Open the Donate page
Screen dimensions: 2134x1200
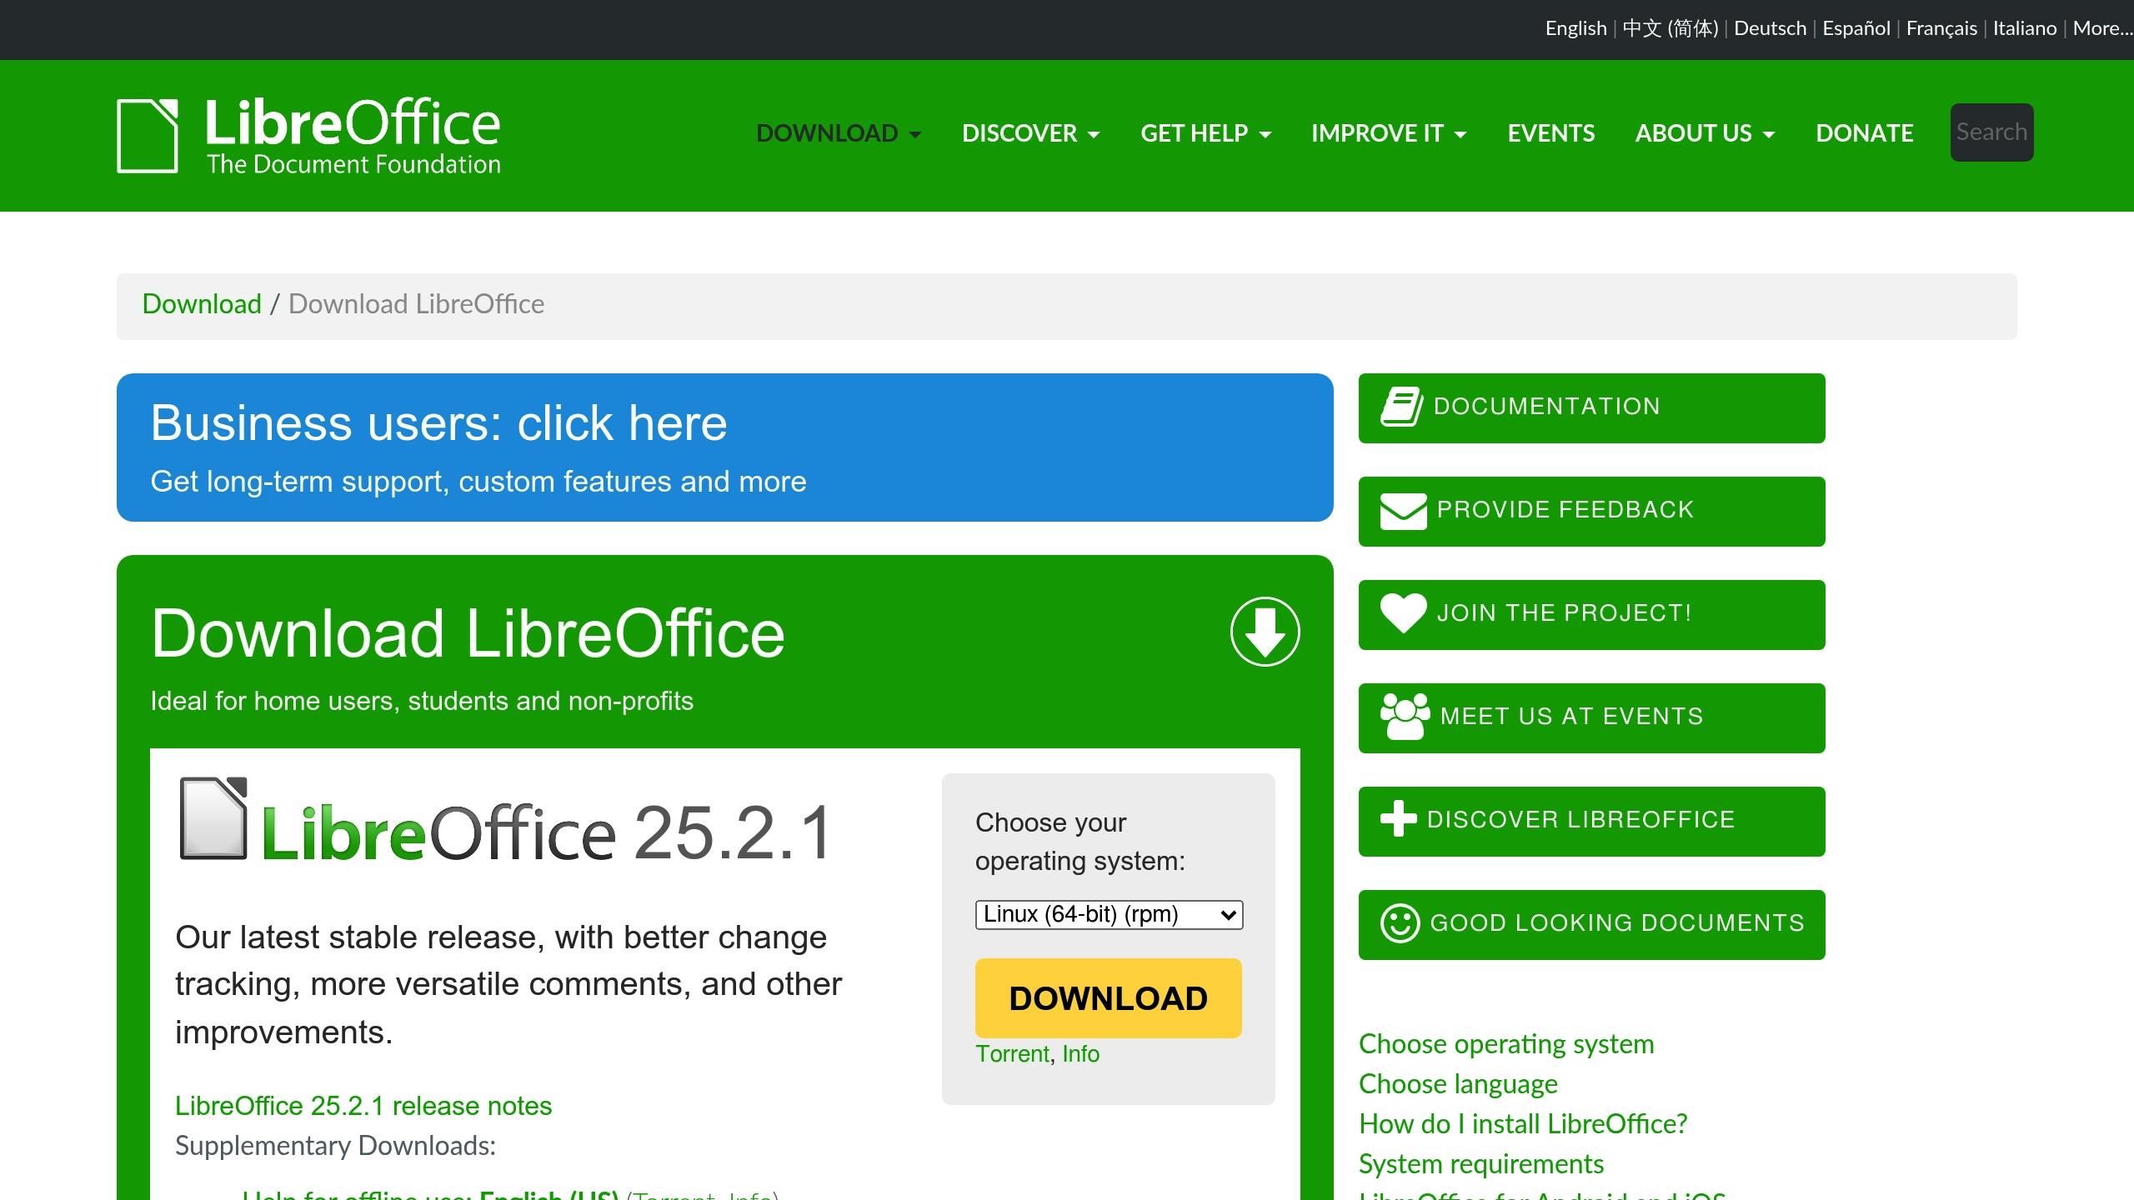pos(1864,133)
